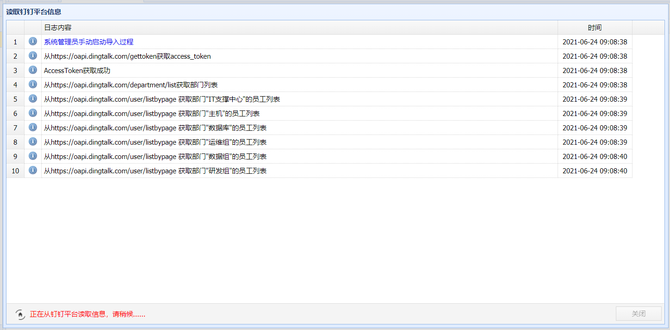Image resolution: width=670 pixels, height=330 pixels.
Task: Open the 系统管理员手动启动导入过程 link
Action: click(x=89, y=42)
